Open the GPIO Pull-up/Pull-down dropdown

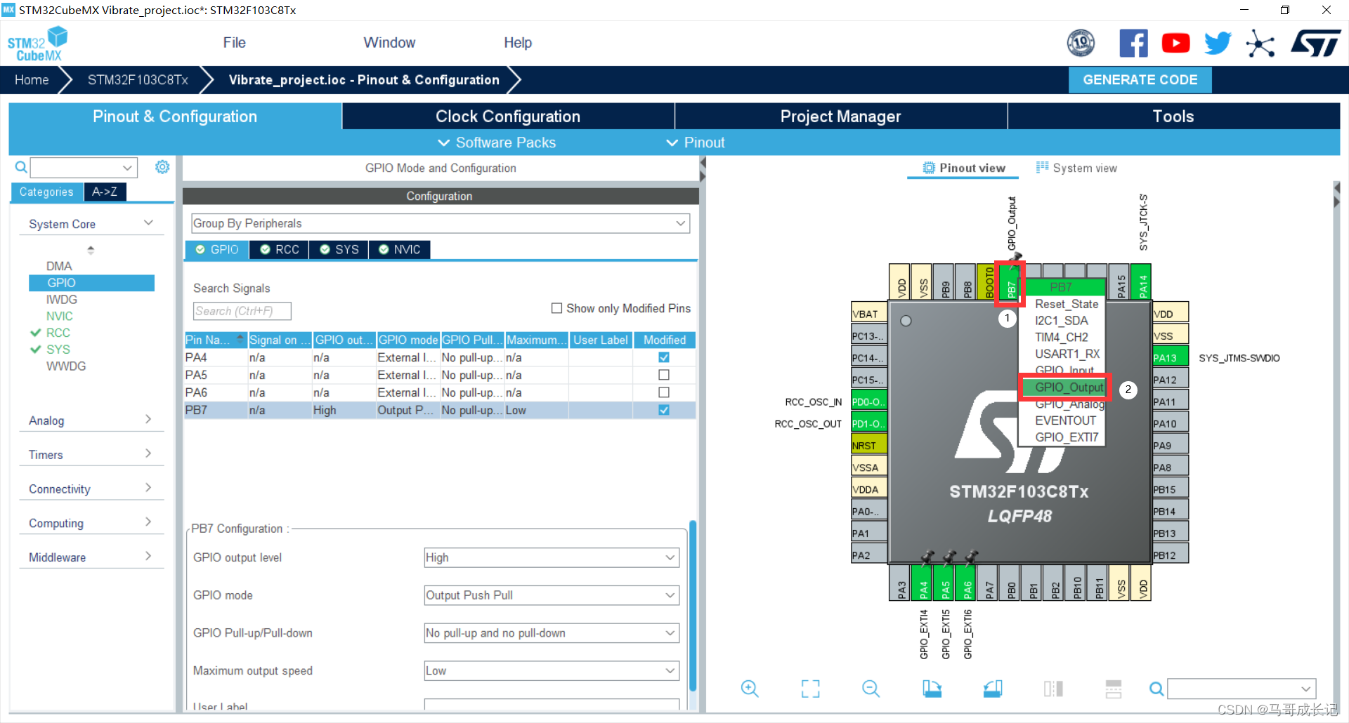coord(552,633)
